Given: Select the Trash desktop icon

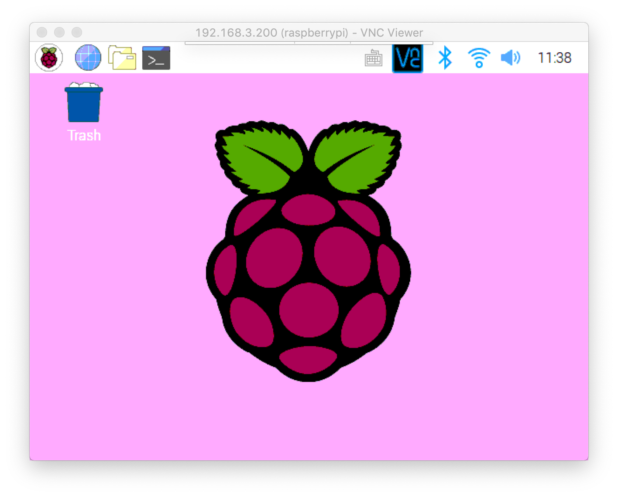Looking at the screenshot, I should pyautogui.click(x=84, y=102).
